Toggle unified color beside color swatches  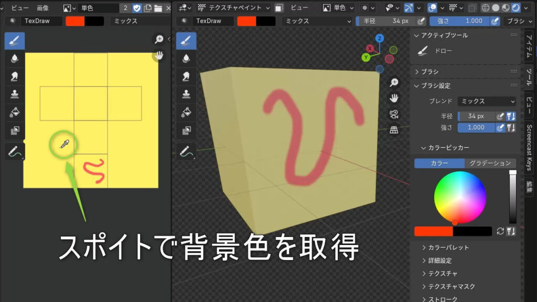coord(511,231)
